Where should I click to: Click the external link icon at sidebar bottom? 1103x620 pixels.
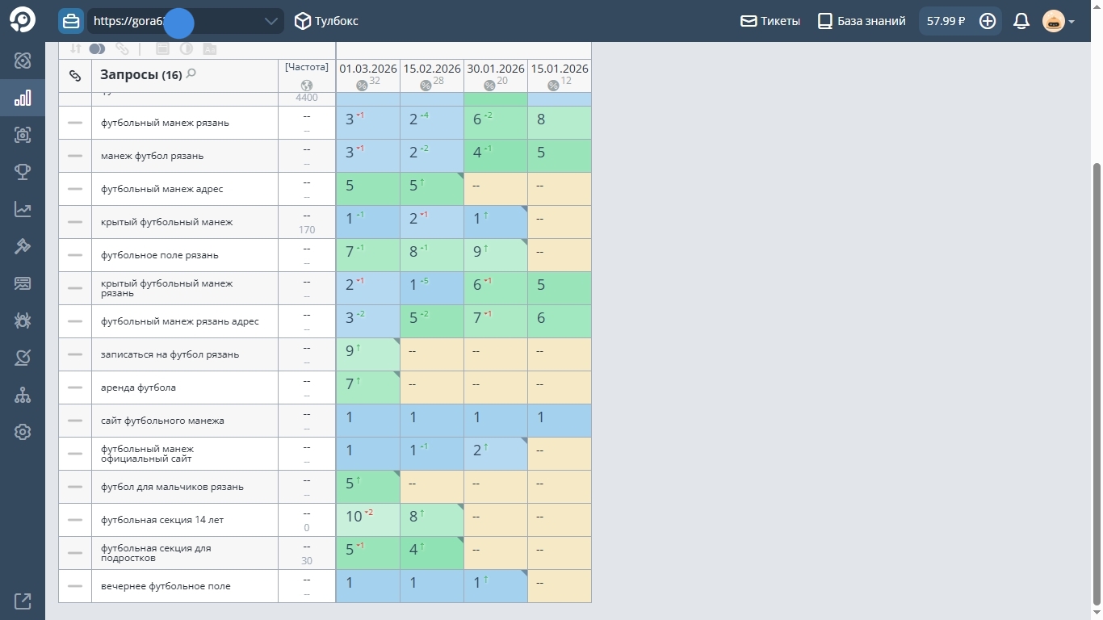click(23, 601)
